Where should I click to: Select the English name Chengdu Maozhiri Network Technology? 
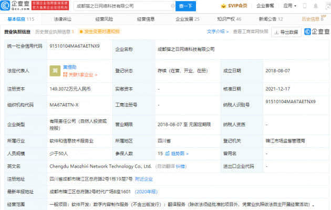100,166
